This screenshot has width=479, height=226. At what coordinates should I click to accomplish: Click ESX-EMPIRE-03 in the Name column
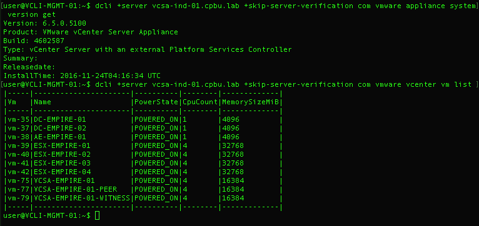[x=62, y=163]
